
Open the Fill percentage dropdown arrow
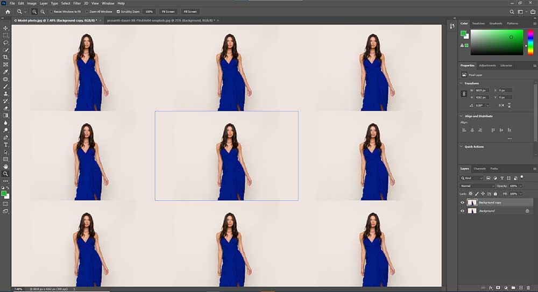pyautogui.click(x=520, y=194)
